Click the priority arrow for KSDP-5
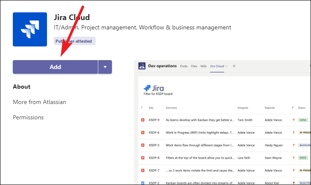 pyautogui.click(x=293, y=145)
